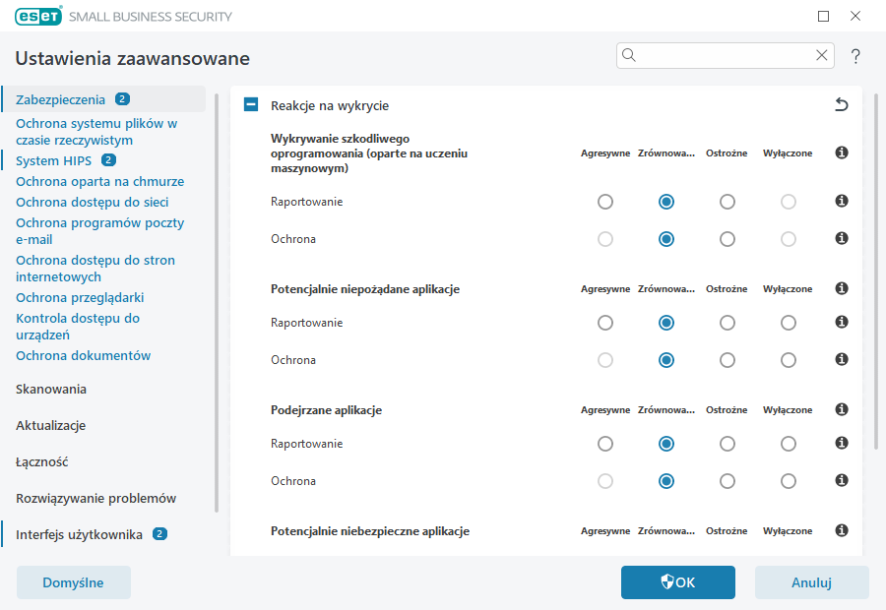
Task: Open the help question mark icon
Action: 855,55
